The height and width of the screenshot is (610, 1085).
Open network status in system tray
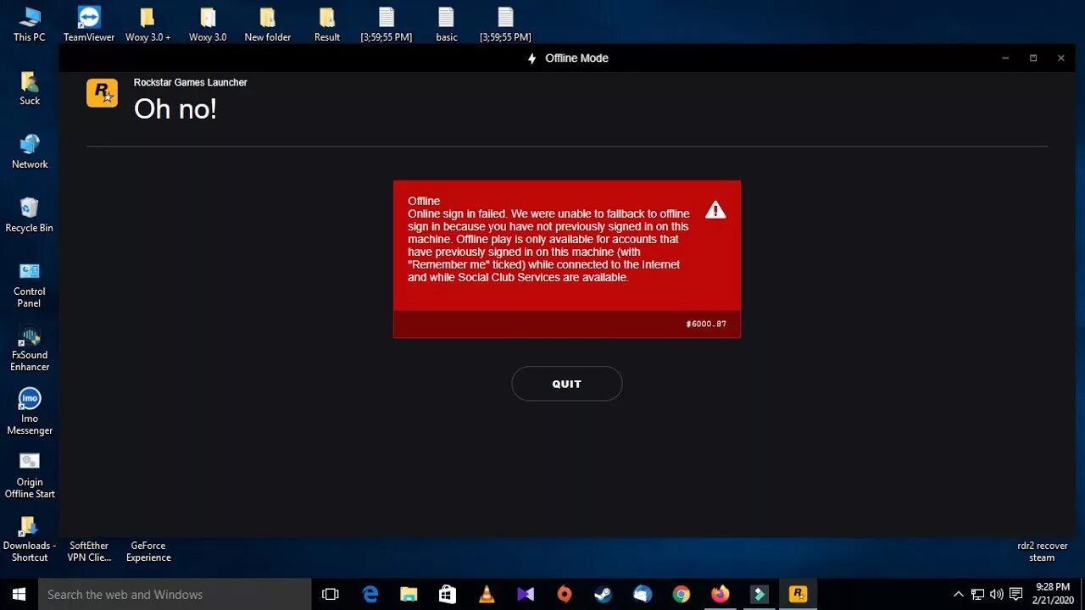point(977,594)
